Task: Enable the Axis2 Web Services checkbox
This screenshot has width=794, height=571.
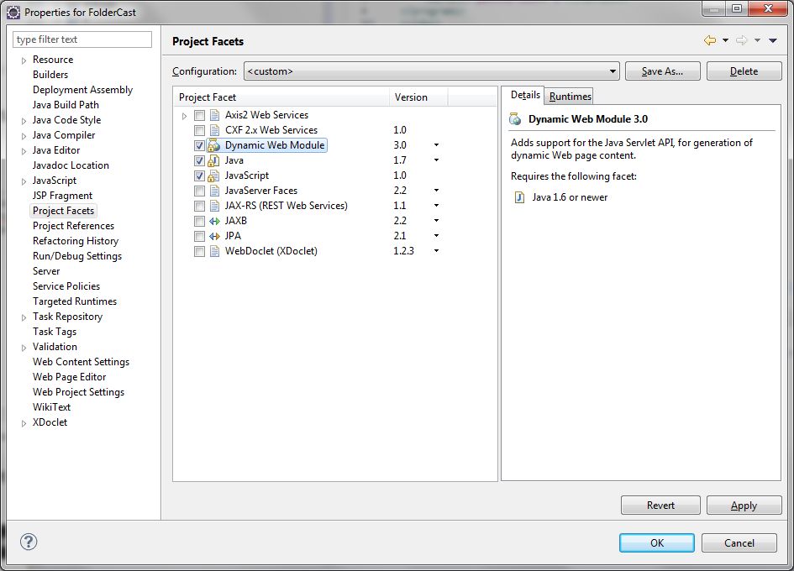Action: 199,115
